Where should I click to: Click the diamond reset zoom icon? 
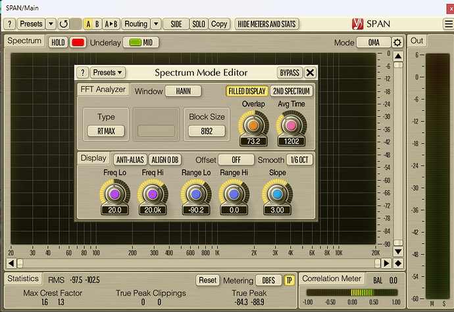tap(398, 263)
